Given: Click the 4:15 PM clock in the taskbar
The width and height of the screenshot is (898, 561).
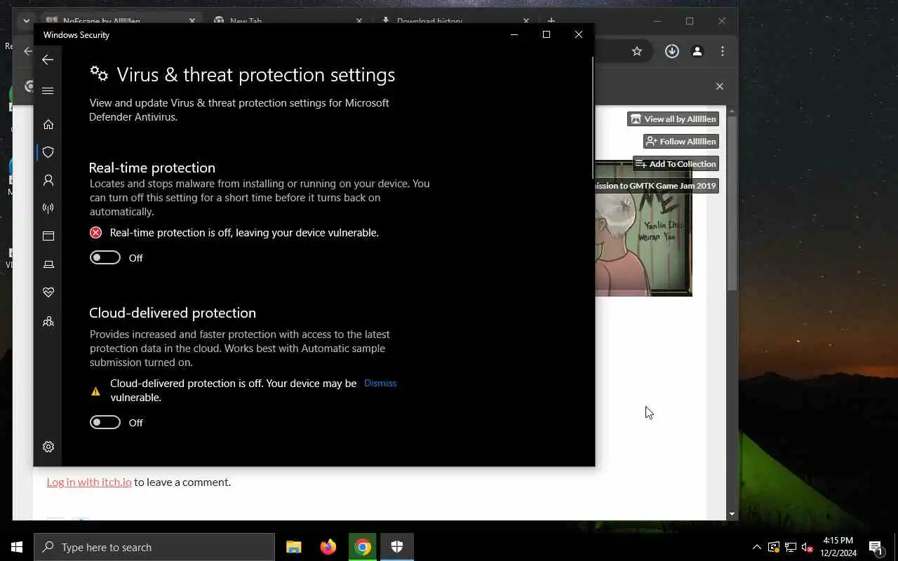Looking at the screenshot, I should 838,547.
